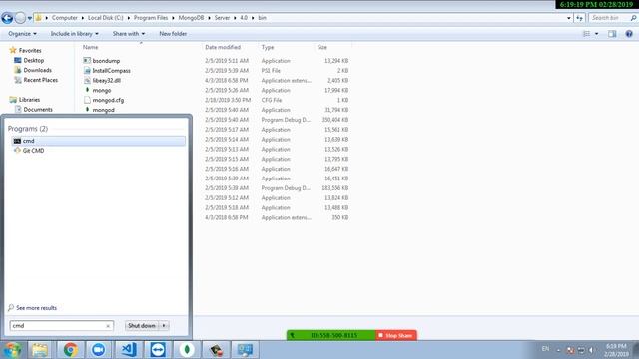Open TeamViewer from the taskbar

[x=158, y=350]
